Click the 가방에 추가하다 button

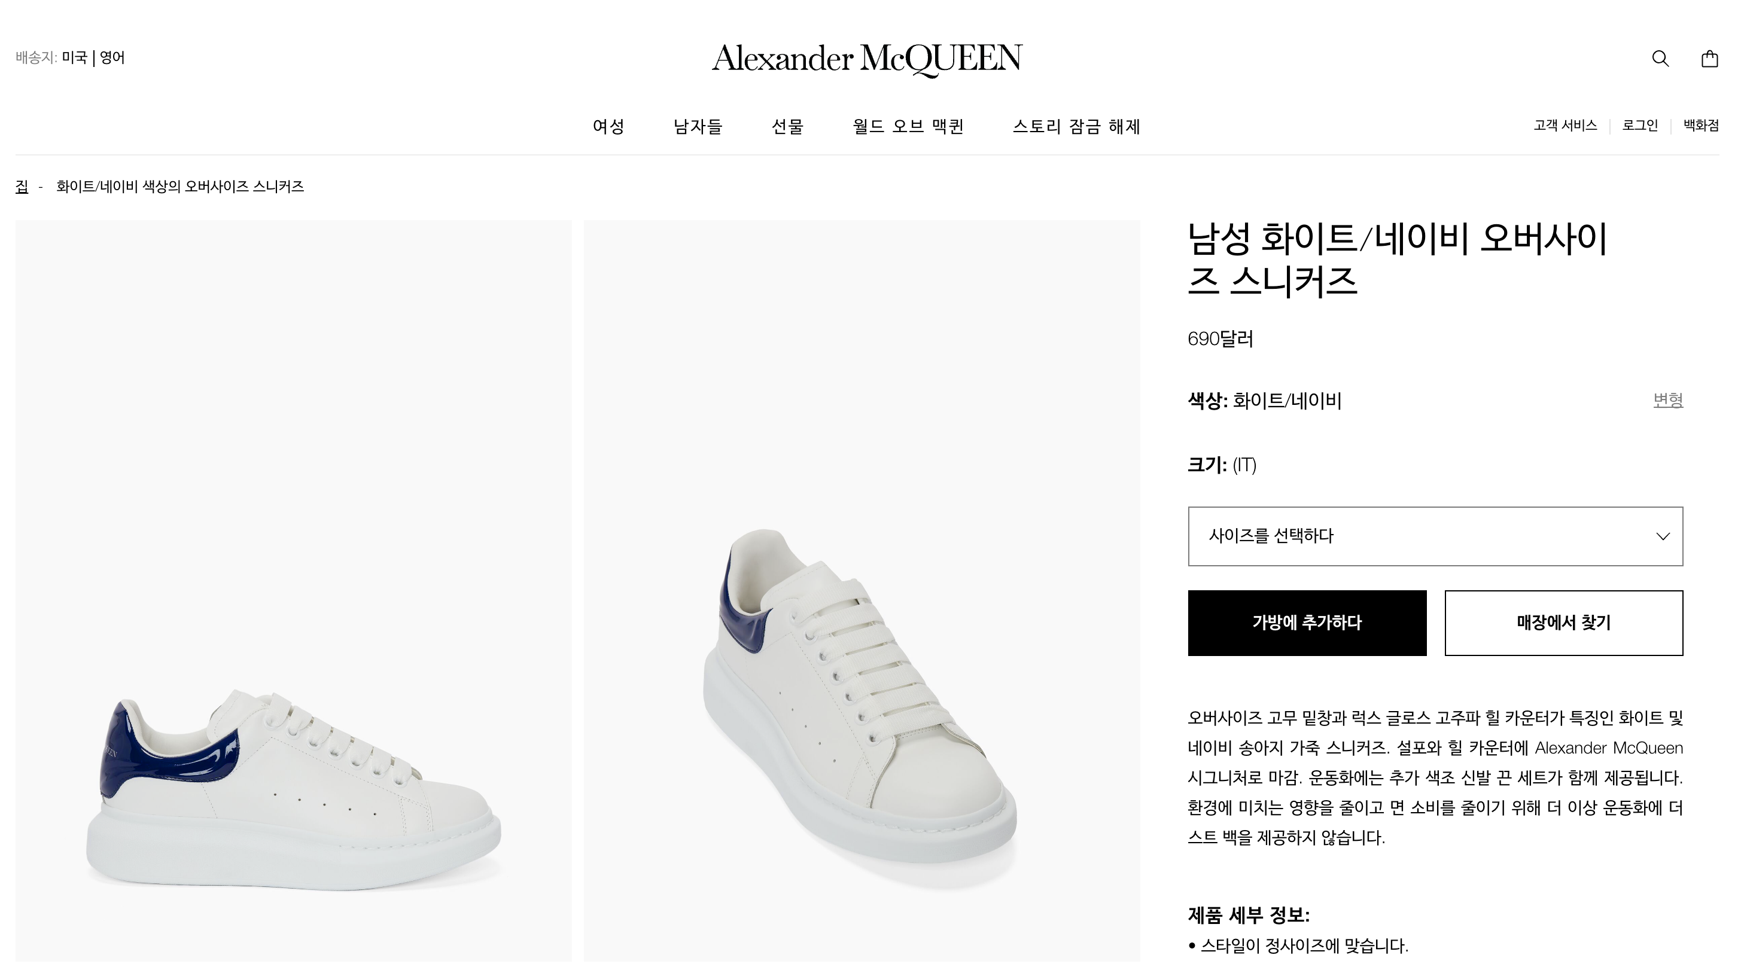pos(1307,623)
